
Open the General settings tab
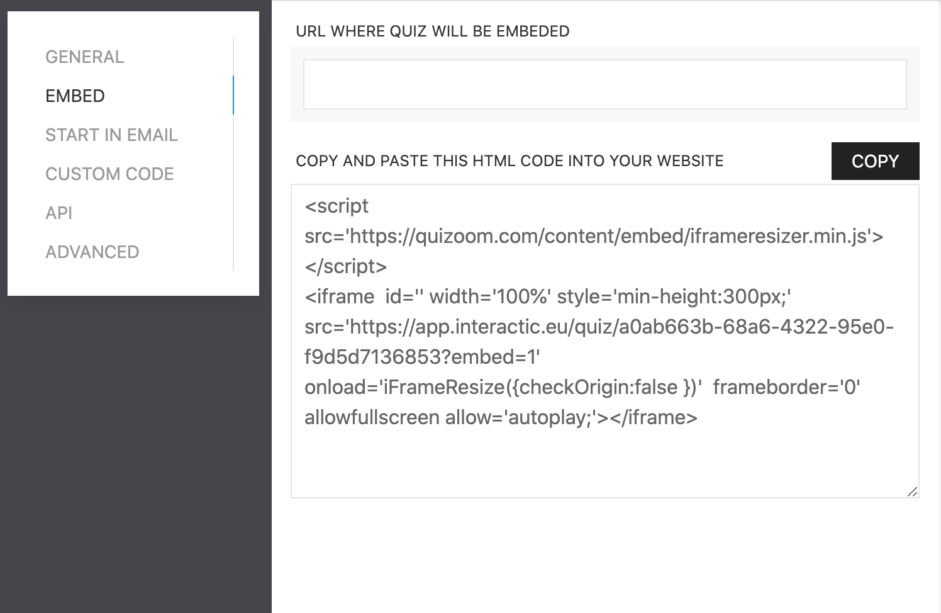point(85,57)
